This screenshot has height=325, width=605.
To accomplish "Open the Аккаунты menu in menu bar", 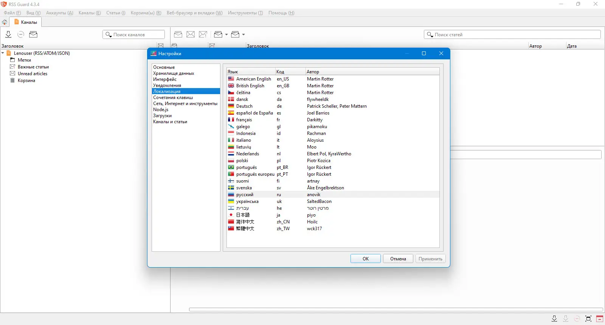I will [x=60, y=13].
